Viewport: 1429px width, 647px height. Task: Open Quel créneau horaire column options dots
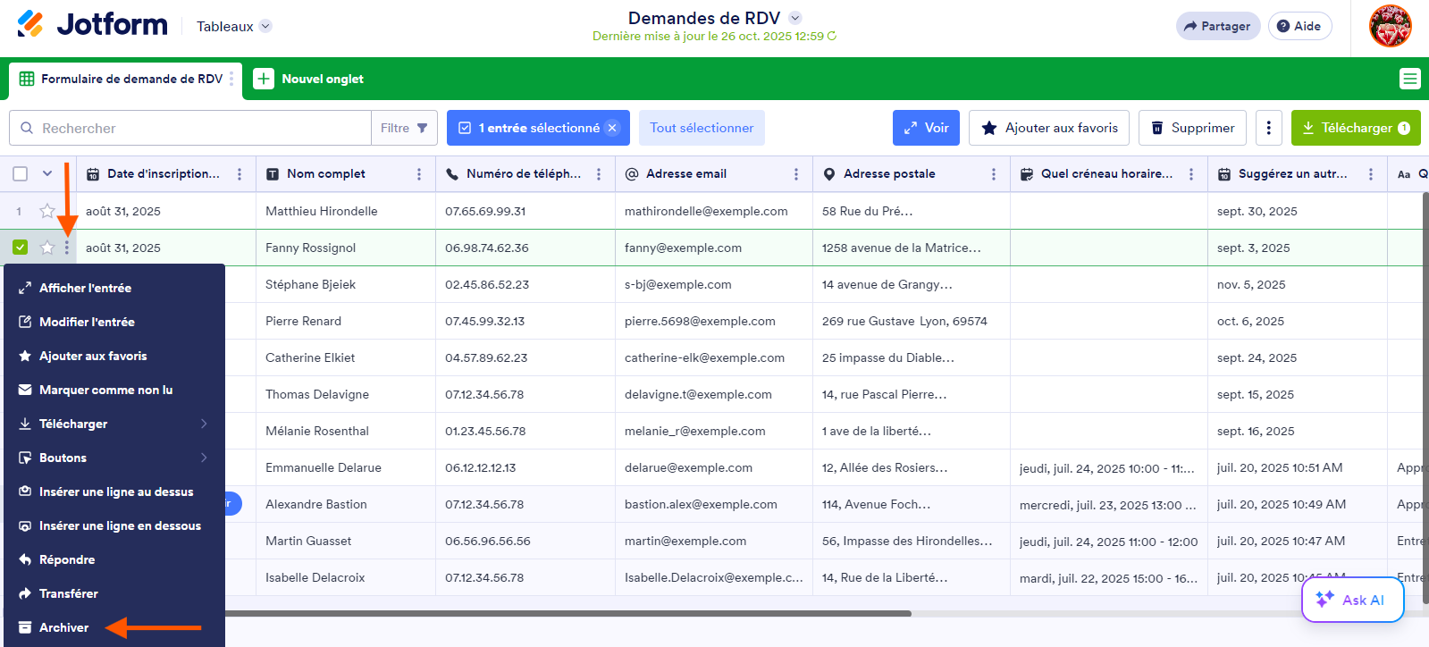[x=1191, y=174]
